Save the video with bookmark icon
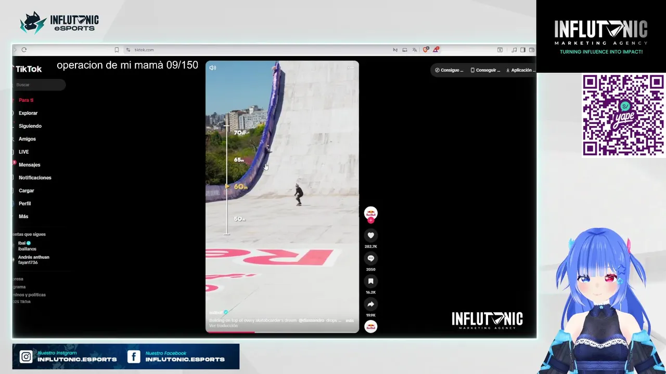 pos(370,281)
